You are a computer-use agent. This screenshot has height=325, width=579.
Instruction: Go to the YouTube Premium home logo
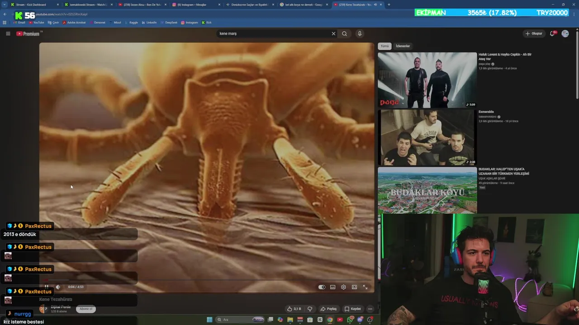click(28, 33)
